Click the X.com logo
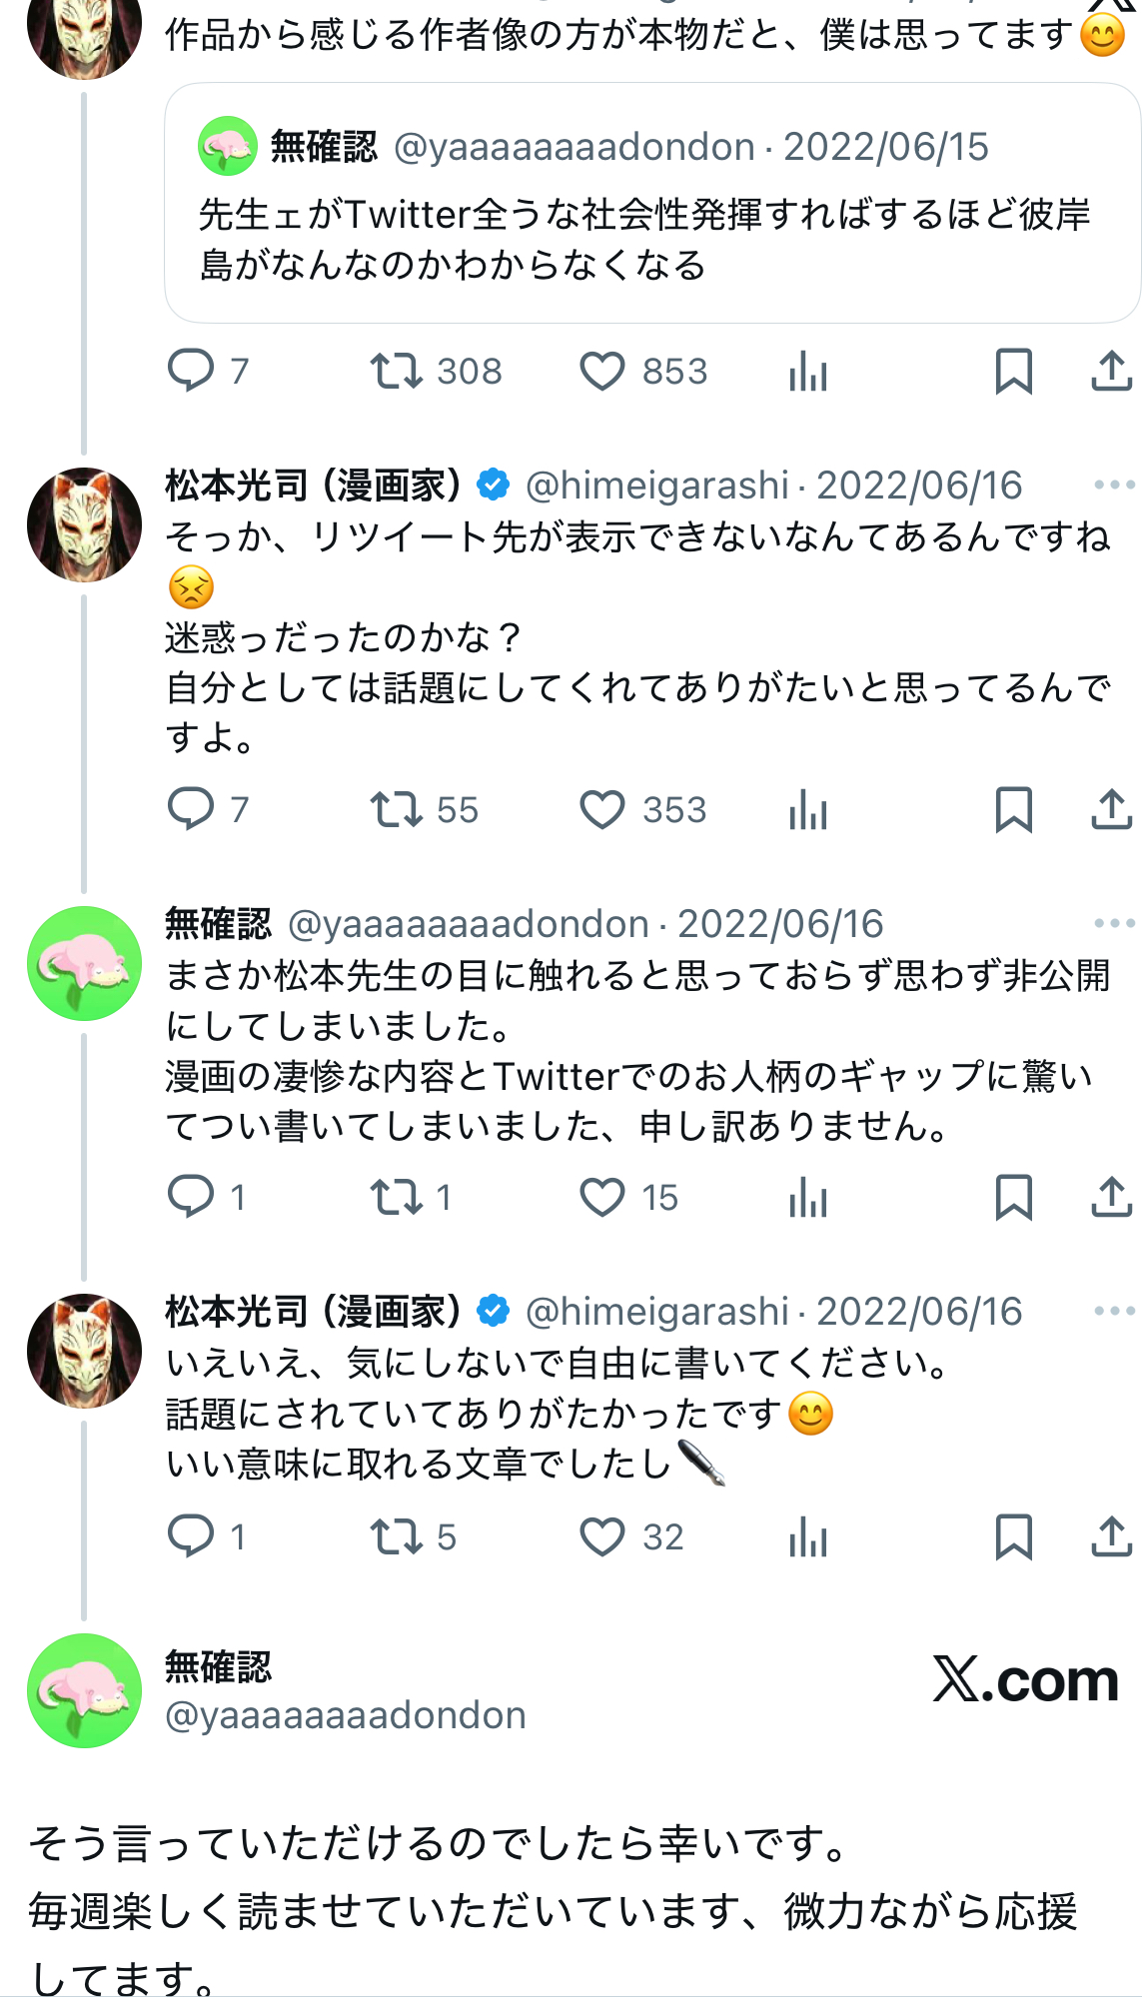The height and width of the screenshot is (1997, 1142). click(1025, 1680)
